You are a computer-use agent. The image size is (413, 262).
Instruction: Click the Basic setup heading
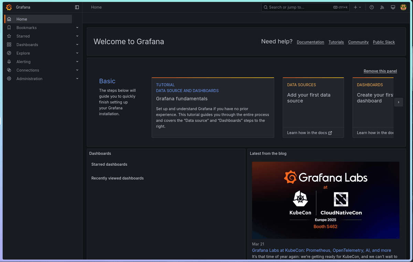107,81
